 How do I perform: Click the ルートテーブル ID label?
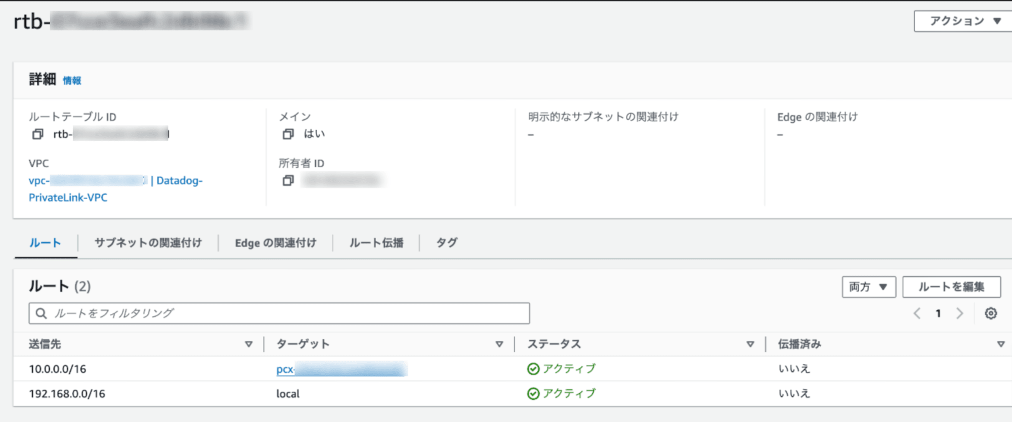coord(72,117)
